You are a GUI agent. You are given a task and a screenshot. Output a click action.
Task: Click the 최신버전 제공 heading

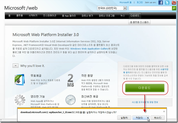(x=90, y=96)
